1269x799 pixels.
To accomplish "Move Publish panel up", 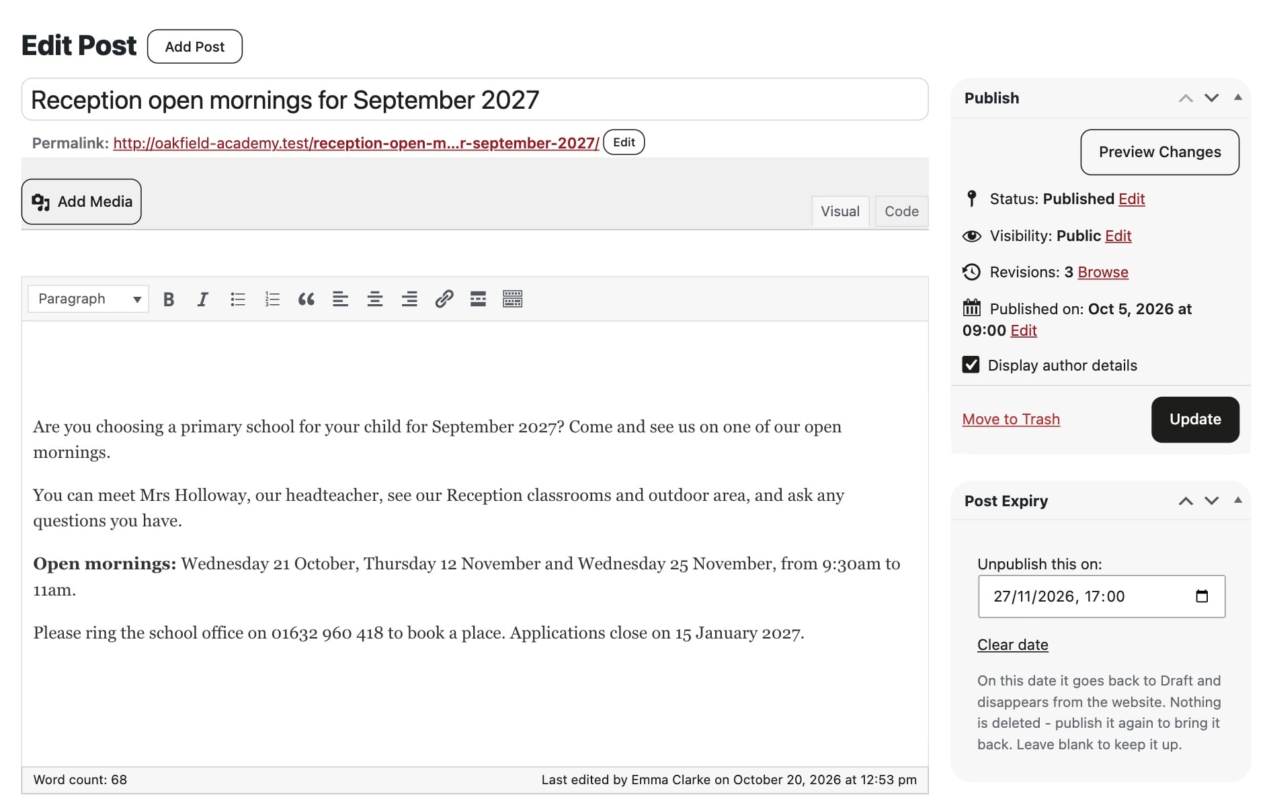I will coord(1186,98).
